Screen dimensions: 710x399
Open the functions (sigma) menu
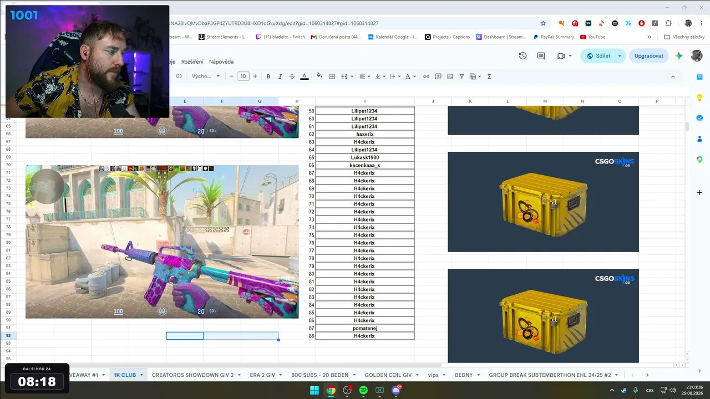pos(489,76)
